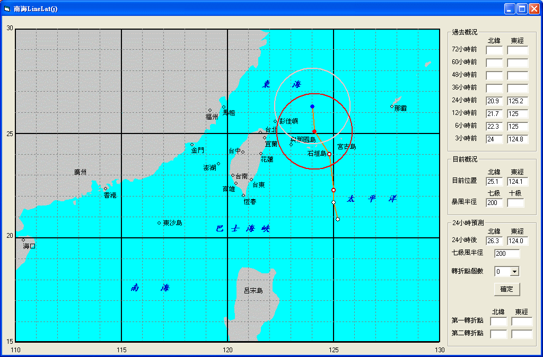The width and height of the screenshot is (543, 357).
Task: Focus the 72小時前 東經 field
Action: pyautogui.click(x=518, y=50)
